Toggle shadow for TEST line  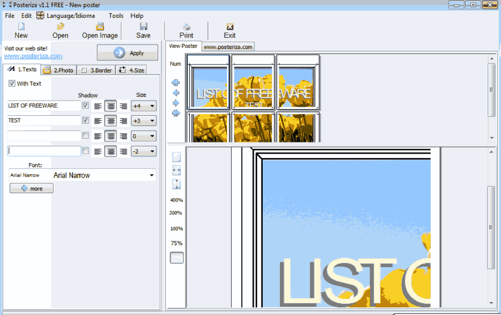(x=85, y=120)
